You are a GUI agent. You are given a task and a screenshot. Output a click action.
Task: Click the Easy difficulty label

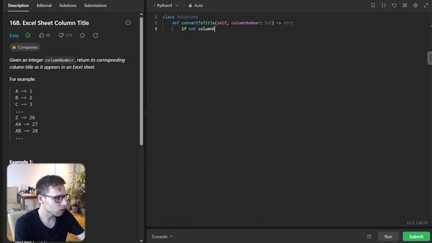pyautogui.click(x=14, y=36)
